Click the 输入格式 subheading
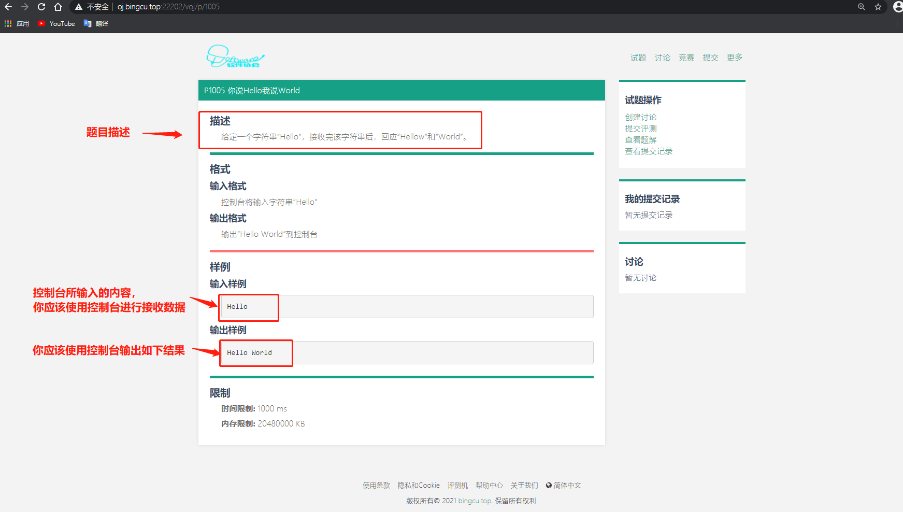This screenshot has height=512, width=903. click(x=228, y=186)
